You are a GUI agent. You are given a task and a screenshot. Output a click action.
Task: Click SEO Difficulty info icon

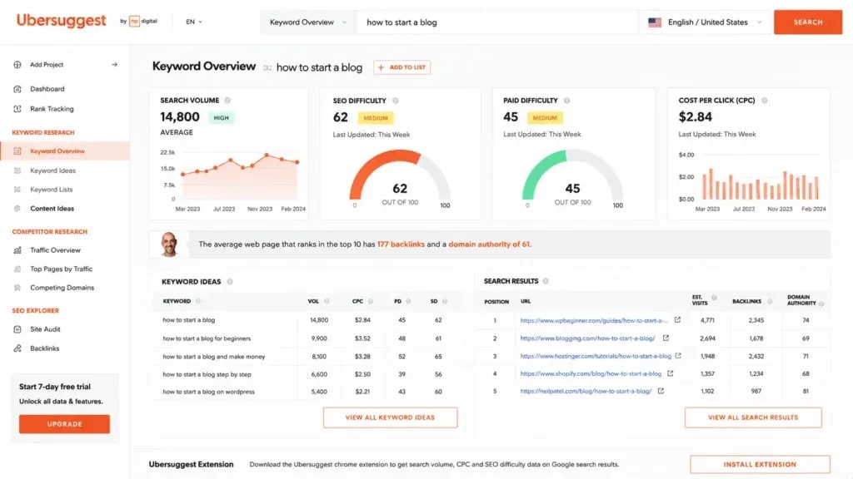click(396, 101)
